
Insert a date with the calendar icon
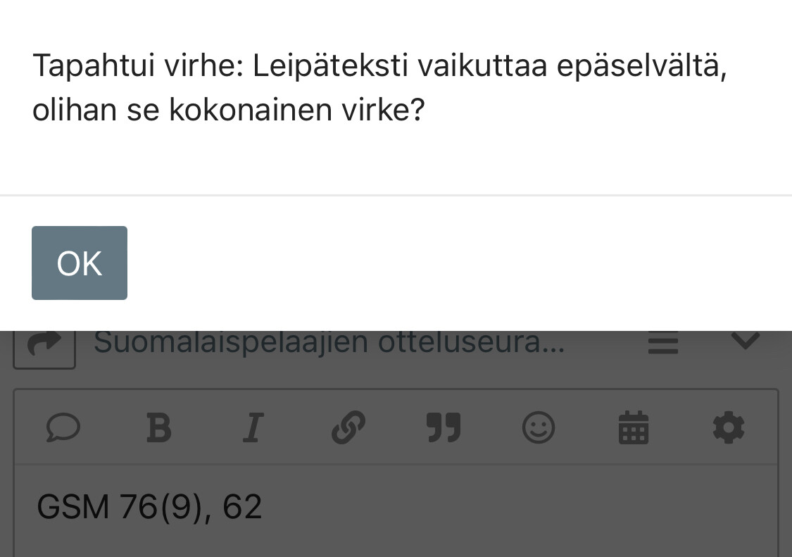point(634,427)
